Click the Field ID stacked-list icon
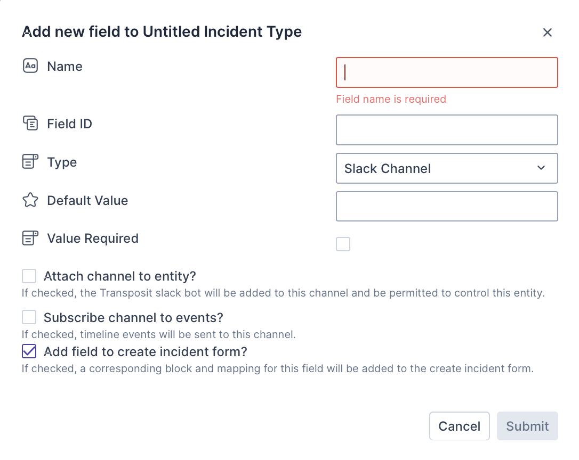The height and width of the screenshot is (460, 579). point(30,124)
